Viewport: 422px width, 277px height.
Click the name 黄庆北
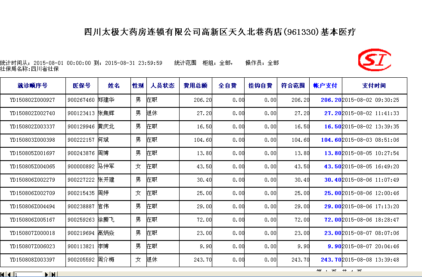tap(106, 127)
